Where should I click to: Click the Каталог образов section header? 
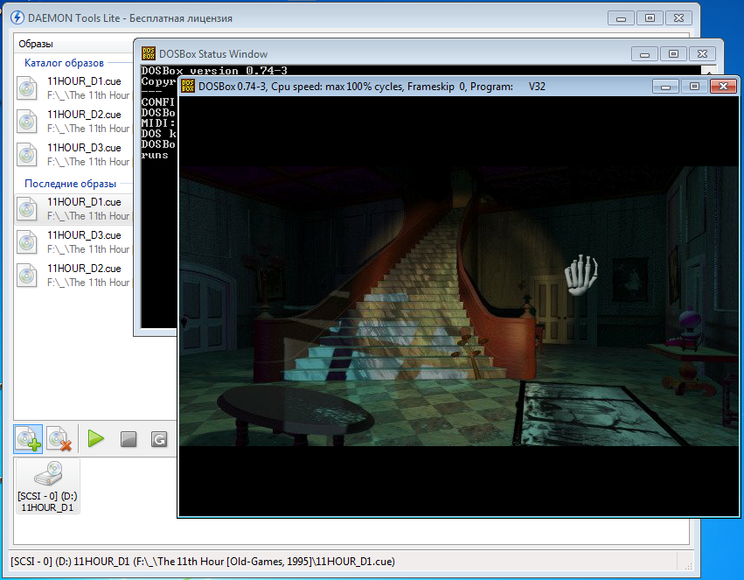[x=64, y=63]
